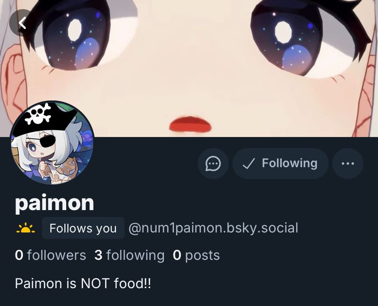This screenshot has height=306, width=378.
Task: Open paimon's pirate avatar picture
Action: pos(52,142)
